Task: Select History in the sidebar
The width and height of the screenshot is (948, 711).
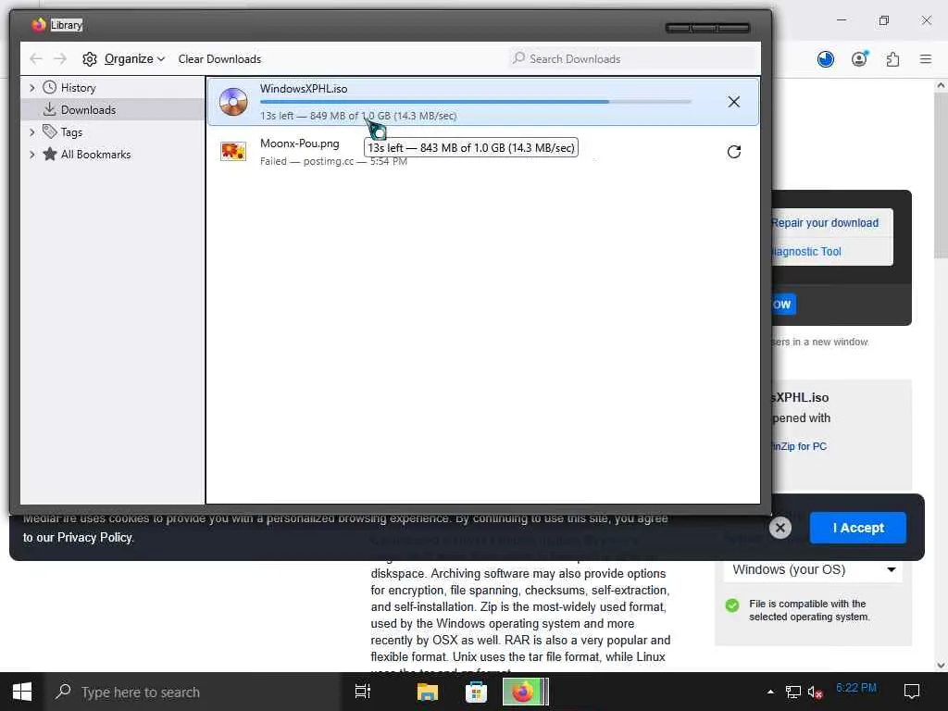Action: 78,88
